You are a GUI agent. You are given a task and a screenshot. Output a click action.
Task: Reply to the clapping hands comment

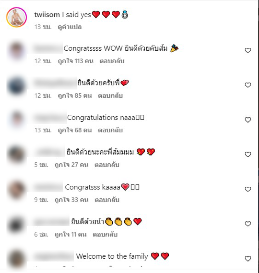click(105, 234)
